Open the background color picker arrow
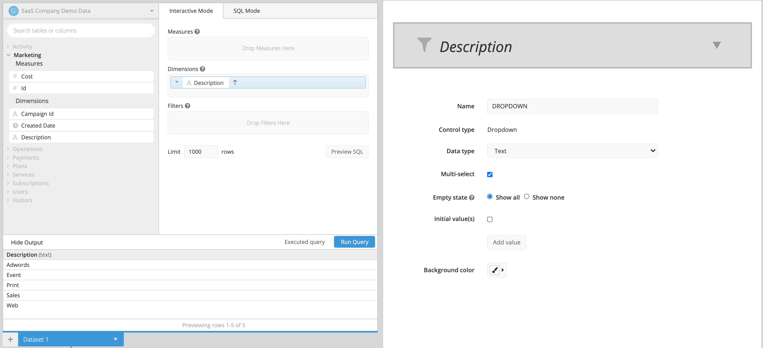The width and height of the screenshot is (763, 348). click(503, 270)
